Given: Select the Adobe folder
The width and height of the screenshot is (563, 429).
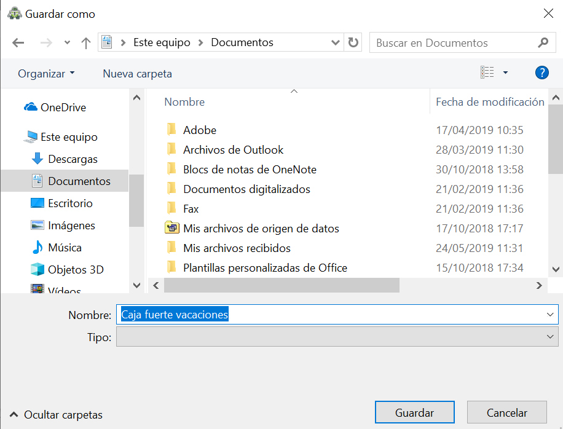Looking at the screenshot, I should click(x=199, y=130).
